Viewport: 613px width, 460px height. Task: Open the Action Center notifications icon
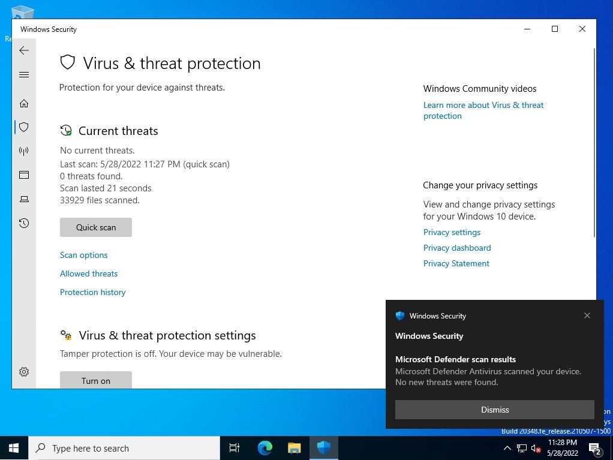[595, 449]
